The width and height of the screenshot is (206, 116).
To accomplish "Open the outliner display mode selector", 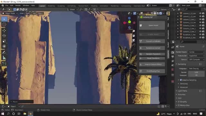I will [x=174, y=9].
